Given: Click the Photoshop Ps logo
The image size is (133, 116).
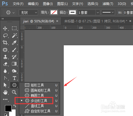Looking at the screenshot, I should (x=5, y=4).
